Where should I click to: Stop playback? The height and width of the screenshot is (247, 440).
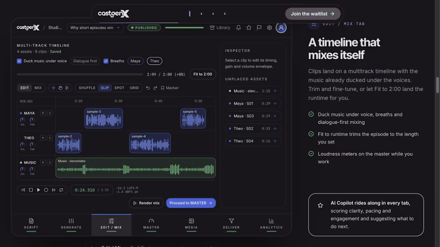[x=31, y=190]
